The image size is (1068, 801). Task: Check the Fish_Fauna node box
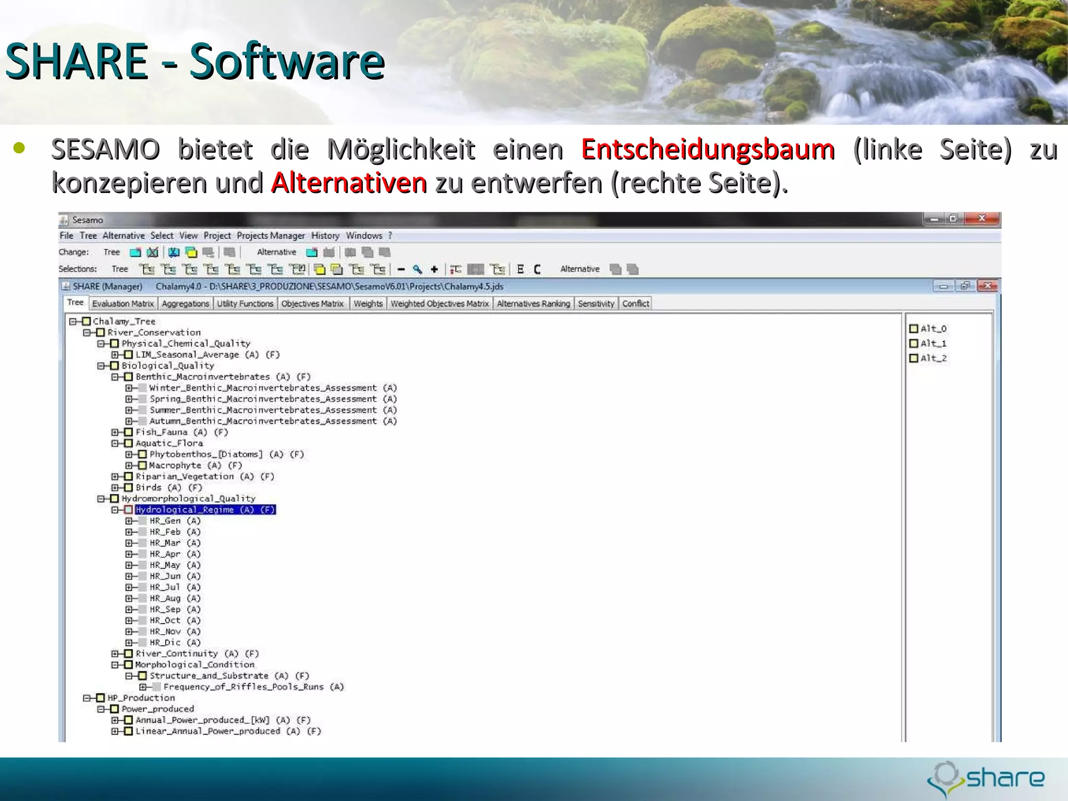(128, 432)
